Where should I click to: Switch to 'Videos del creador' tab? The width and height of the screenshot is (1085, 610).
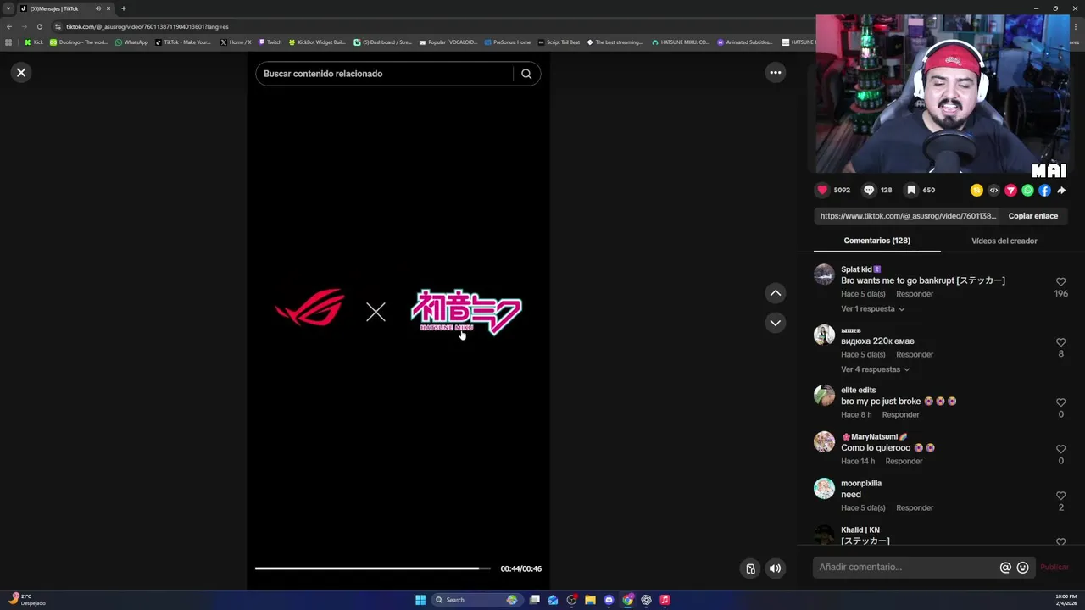point(1004,241)
